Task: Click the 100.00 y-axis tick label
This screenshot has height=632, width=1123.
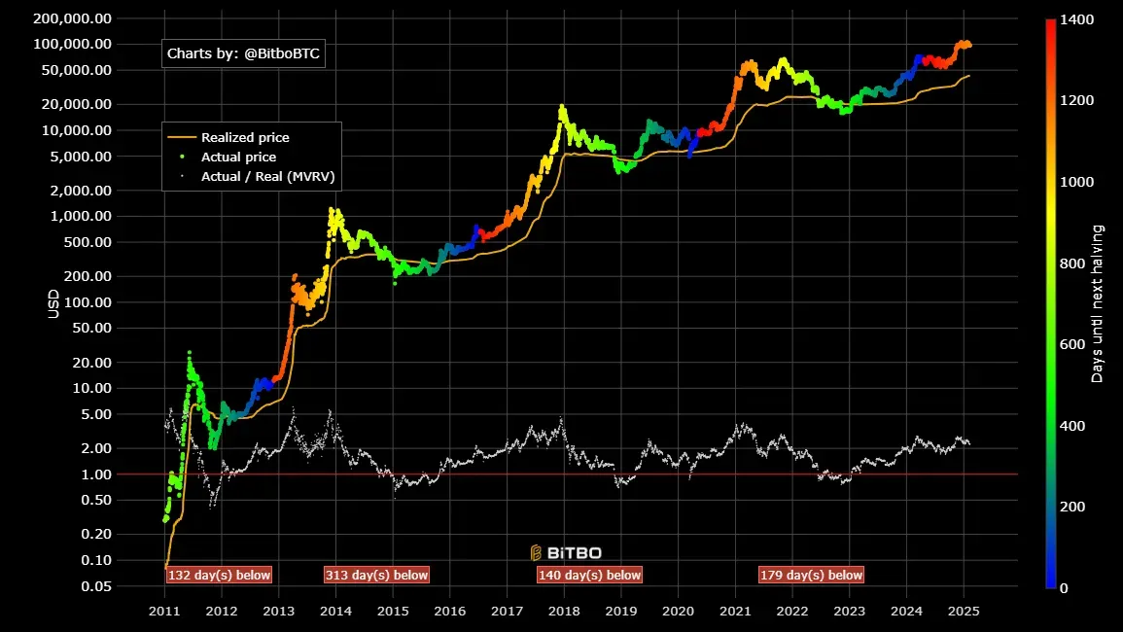Action: (88, 301)
